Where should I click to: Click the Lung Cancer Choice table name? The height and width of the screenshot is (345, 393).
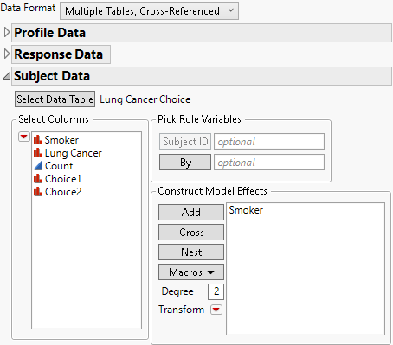tap(145, 99)
